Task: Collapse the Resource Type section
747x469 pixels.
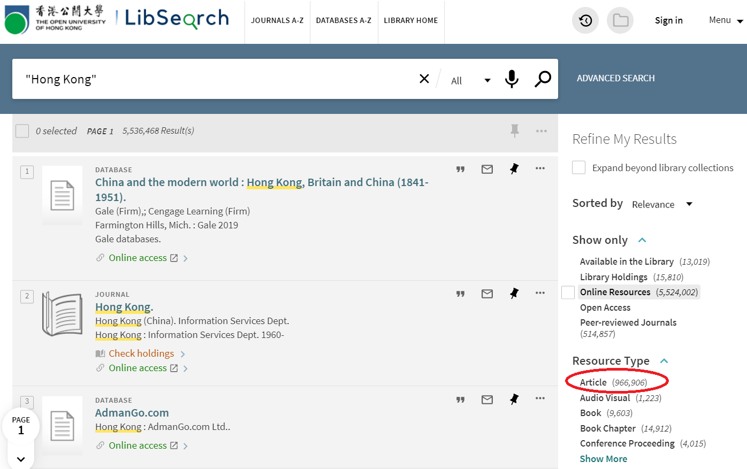Action: pyautogui.click(x=664, y=361)
